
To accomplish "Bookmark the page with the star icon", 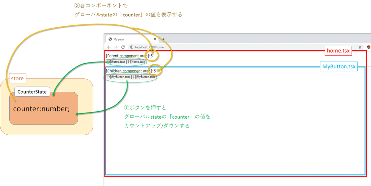I will click(360, 47).
